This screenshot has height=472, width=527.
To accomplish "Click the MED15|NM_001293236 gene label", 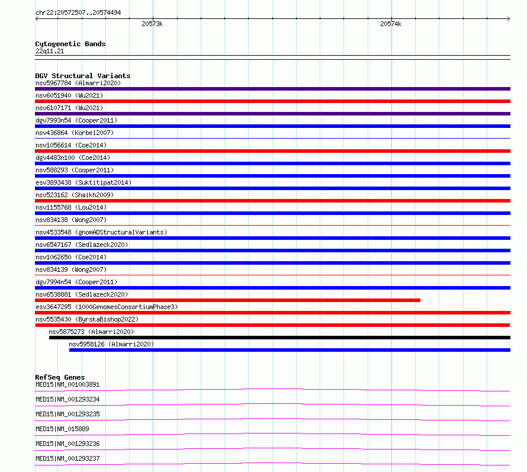I will pos(68,444).
